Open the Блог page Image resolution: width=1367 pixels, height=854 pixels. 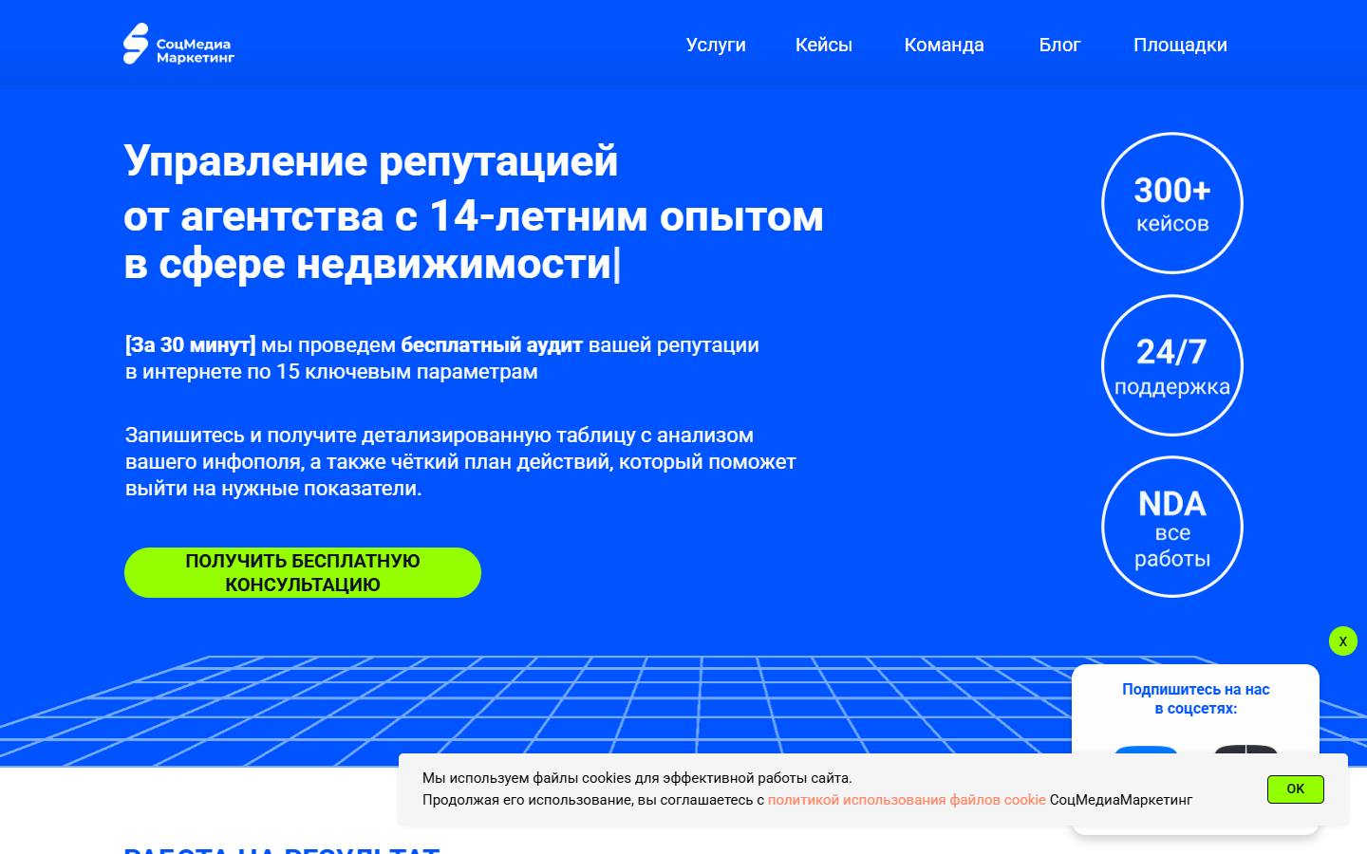point(1059,45)
